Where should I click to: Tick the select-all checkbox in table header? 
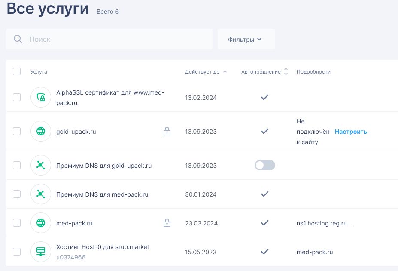[17, 71]
